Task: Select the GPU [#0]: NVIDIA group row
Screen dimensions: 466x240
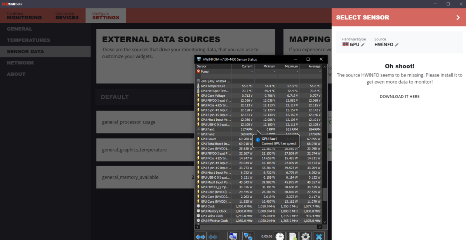Action: pyautogui.click(x=259, y=81)
